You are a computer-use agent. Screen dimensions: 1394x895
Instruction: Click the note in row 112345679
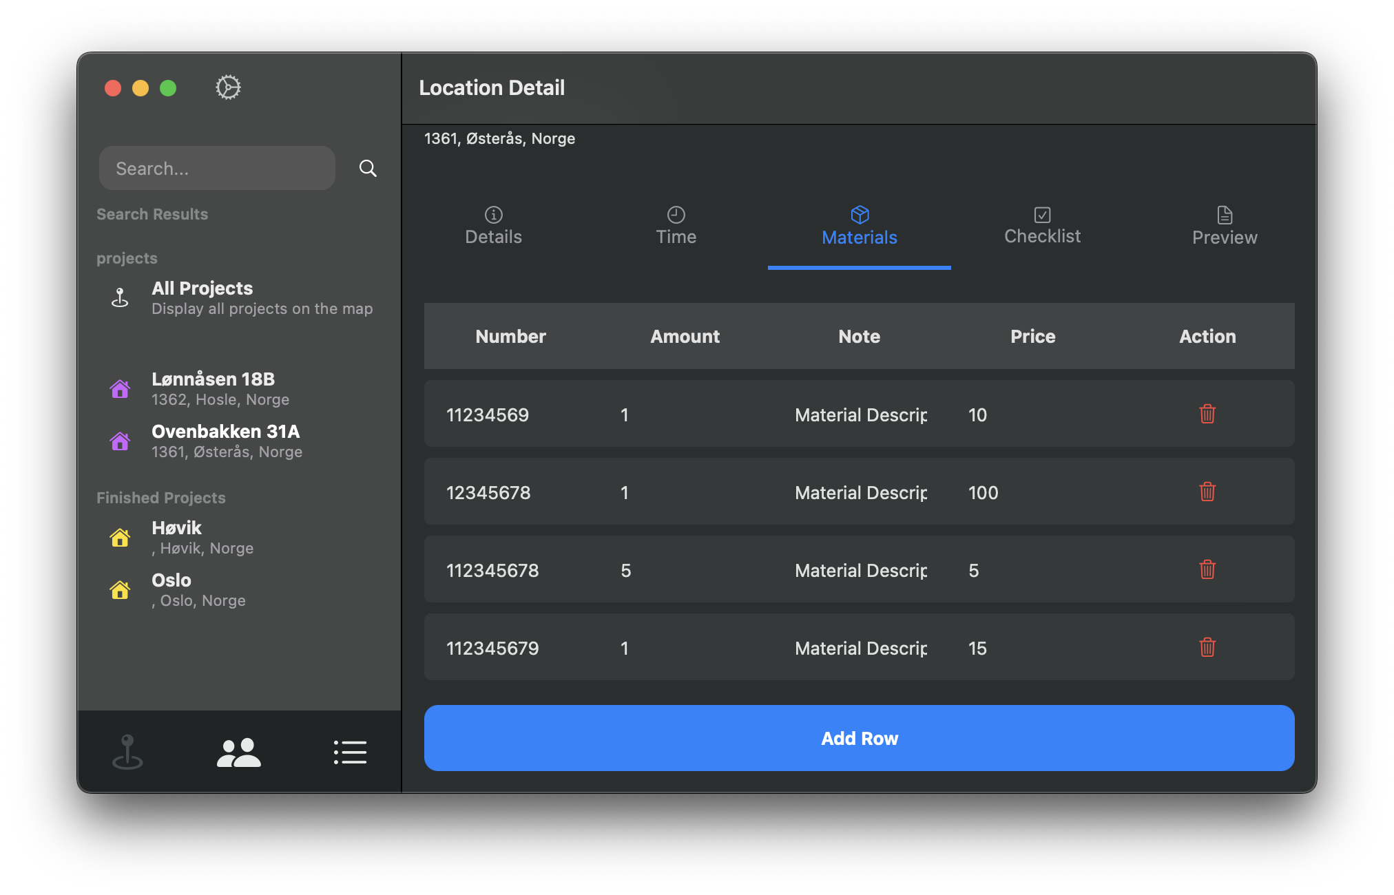(x=861, y=648)
